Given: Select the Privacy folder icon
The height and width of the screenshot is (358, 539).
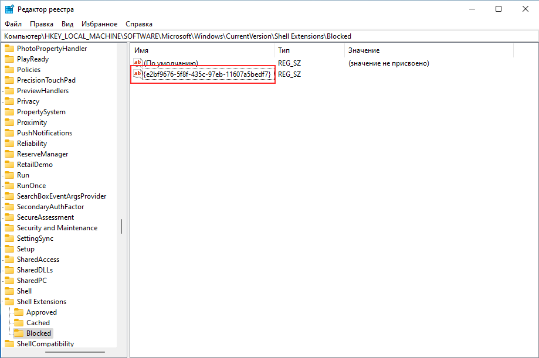Looking at the screenshot, I should 9,101.
